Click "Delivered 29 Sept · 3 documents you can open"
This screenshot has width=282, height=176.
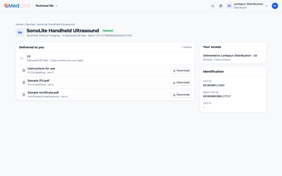[55, 60]
